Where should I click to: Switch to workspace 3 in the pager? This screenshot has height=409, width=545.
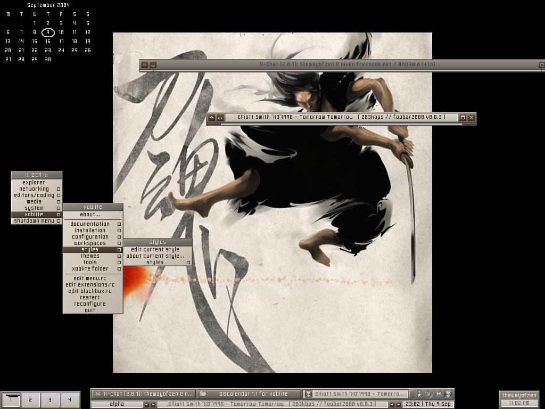49,400
